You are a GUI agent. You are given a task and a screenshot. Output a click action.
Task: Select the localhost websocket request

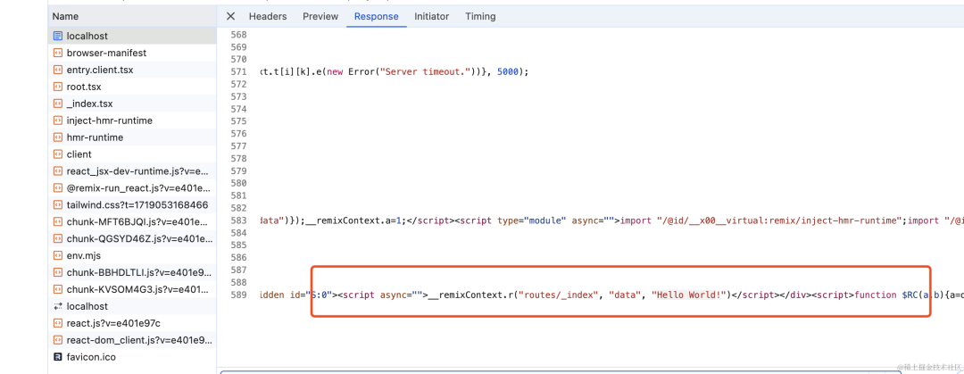131,306
